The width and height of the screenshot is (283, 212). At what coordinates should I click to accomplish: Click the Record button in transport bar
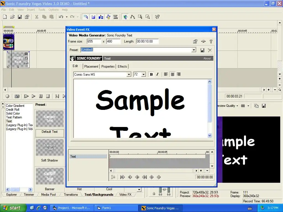(7, 96)
